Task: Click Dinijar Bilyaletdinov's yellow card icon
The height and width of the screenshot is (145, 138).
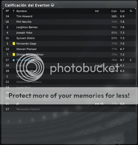Action: point(14,54)
